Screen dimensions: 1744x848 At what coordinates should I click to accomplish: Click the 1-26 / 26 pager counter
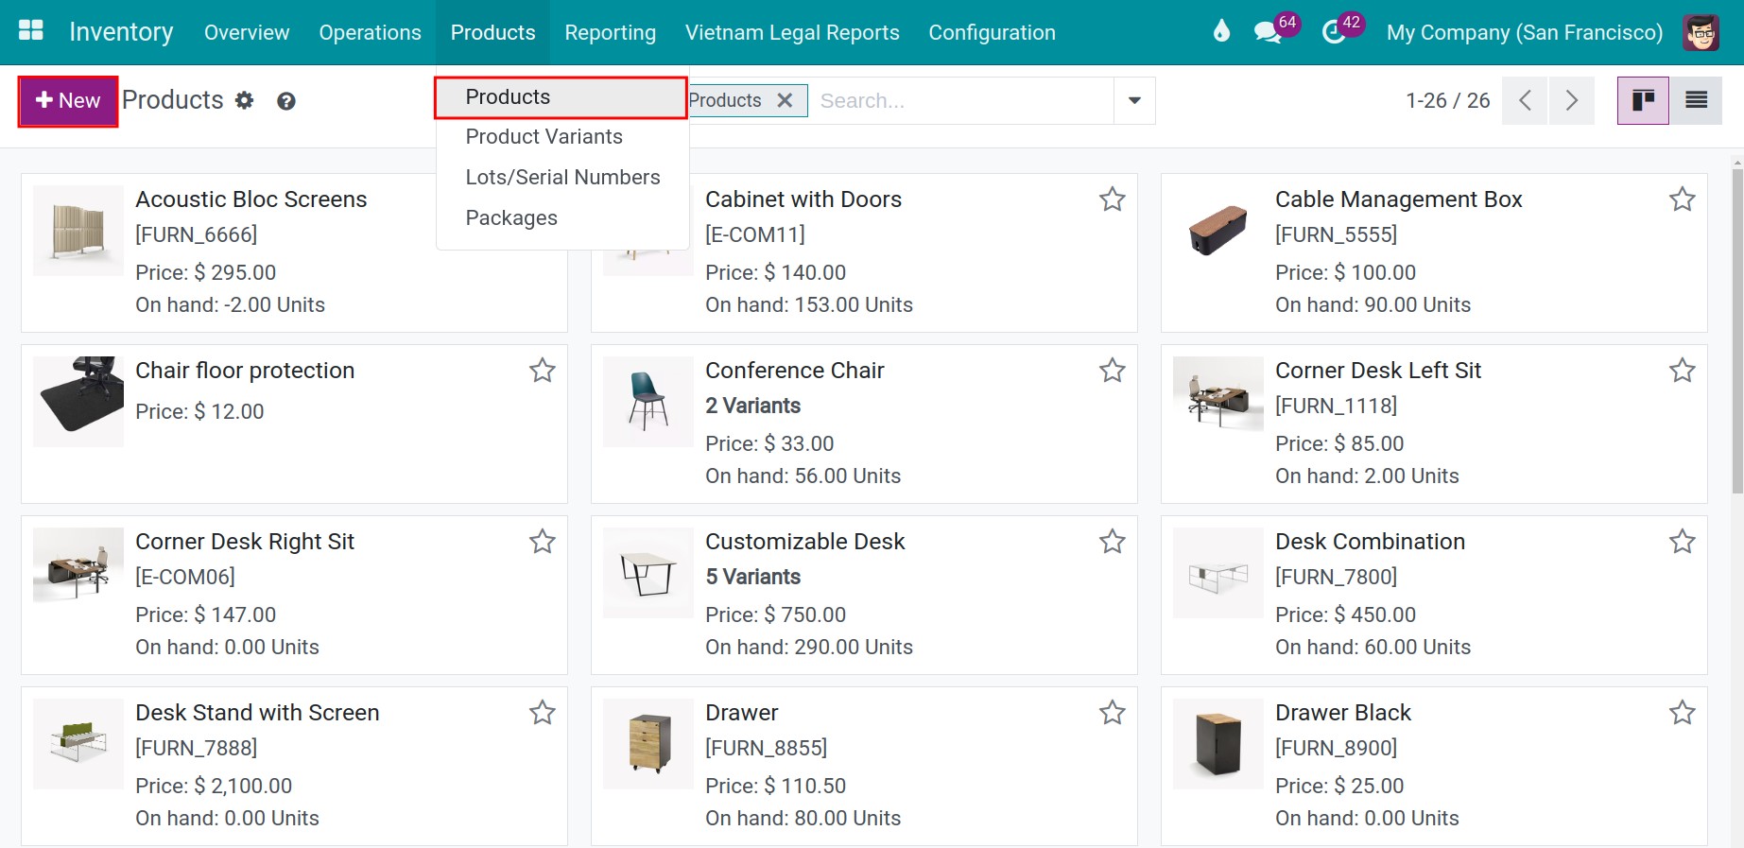pos(1447,100)
